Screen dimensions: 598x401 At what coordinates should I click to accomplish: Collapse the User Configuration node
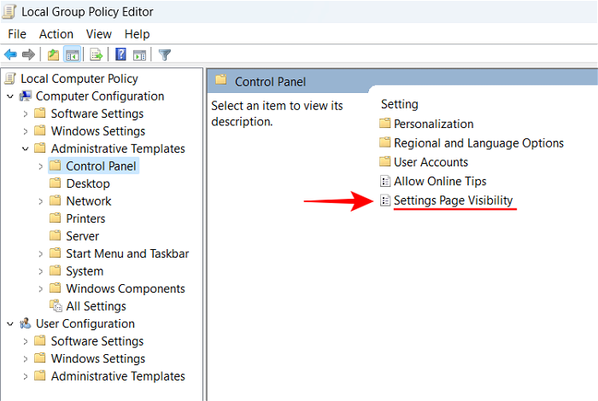point(10,324)
